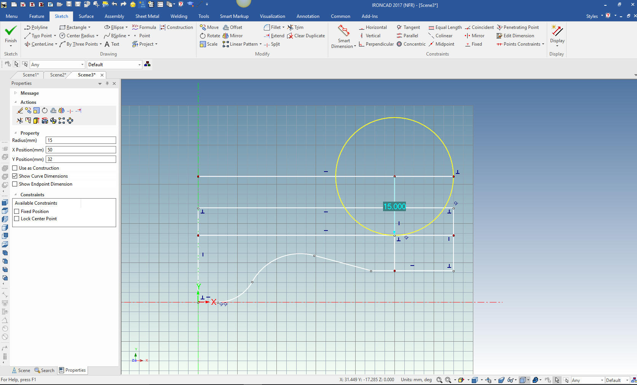Select the Polyline drawing tool
The width and height of the screenshot is (637, 385).
[36, 27]
